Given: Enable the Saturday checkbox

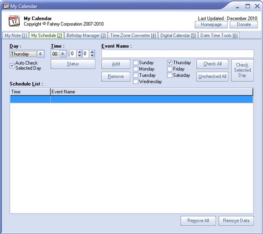Looking at the screenshot, I should [x=170, y=75].
